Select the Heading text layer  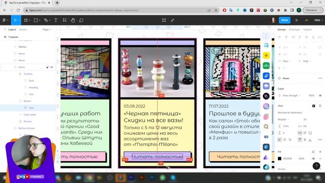33,87
